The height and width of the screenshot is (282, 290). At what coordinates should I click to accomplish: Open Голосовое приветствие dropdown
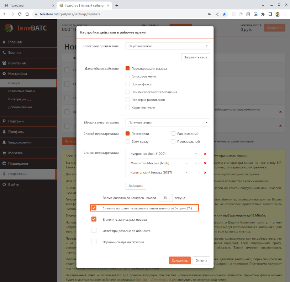(168, 46)
